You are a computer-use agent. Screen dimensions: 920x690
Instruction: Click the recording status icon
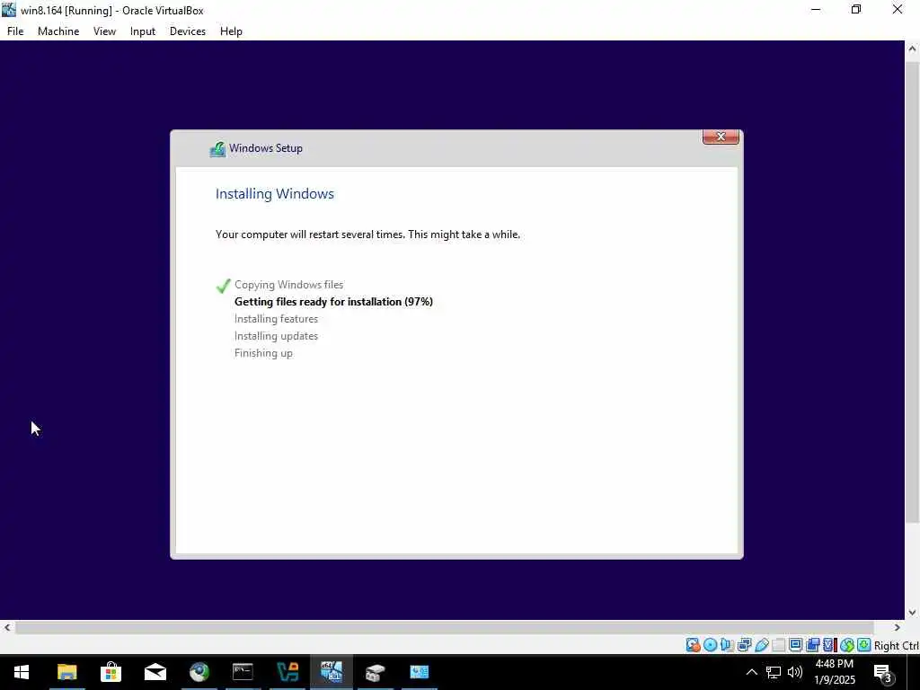[812, 645]
